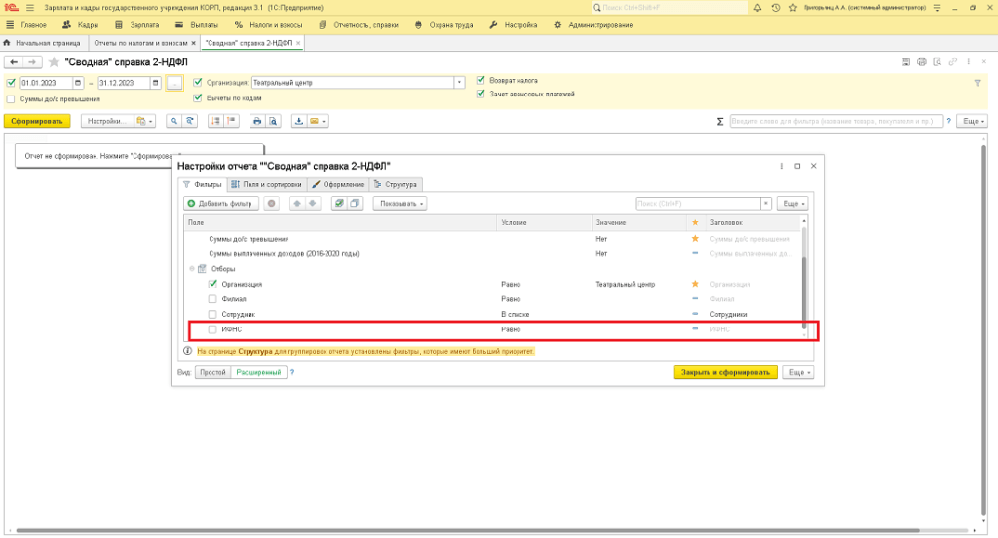Screen dimensions: 998x538
Task: Collapse the Отборы group in the list
Action: point(192,269)
